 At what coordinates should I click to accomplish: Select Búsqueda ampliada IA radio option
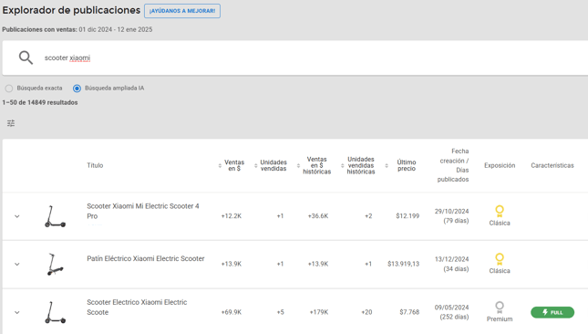point(77,89)
